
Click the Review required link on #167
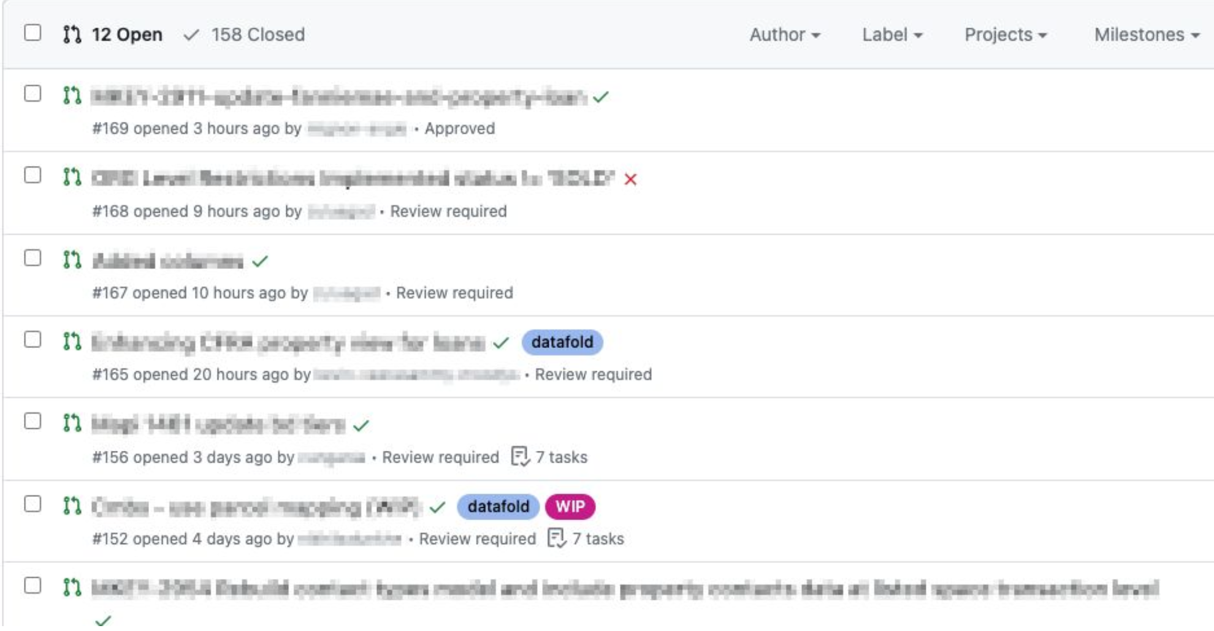[454, 293]
